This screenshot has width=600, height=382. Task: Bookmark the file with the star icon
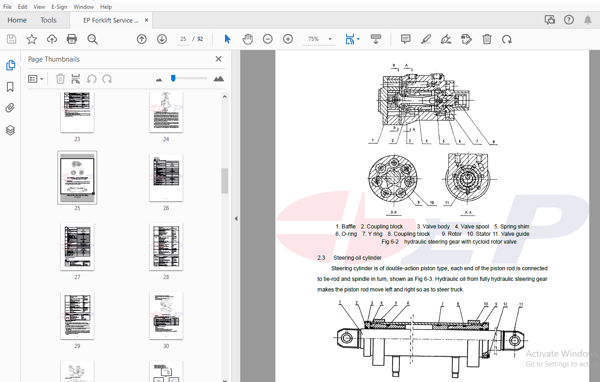pyautogui.click(x=31, y=39)
